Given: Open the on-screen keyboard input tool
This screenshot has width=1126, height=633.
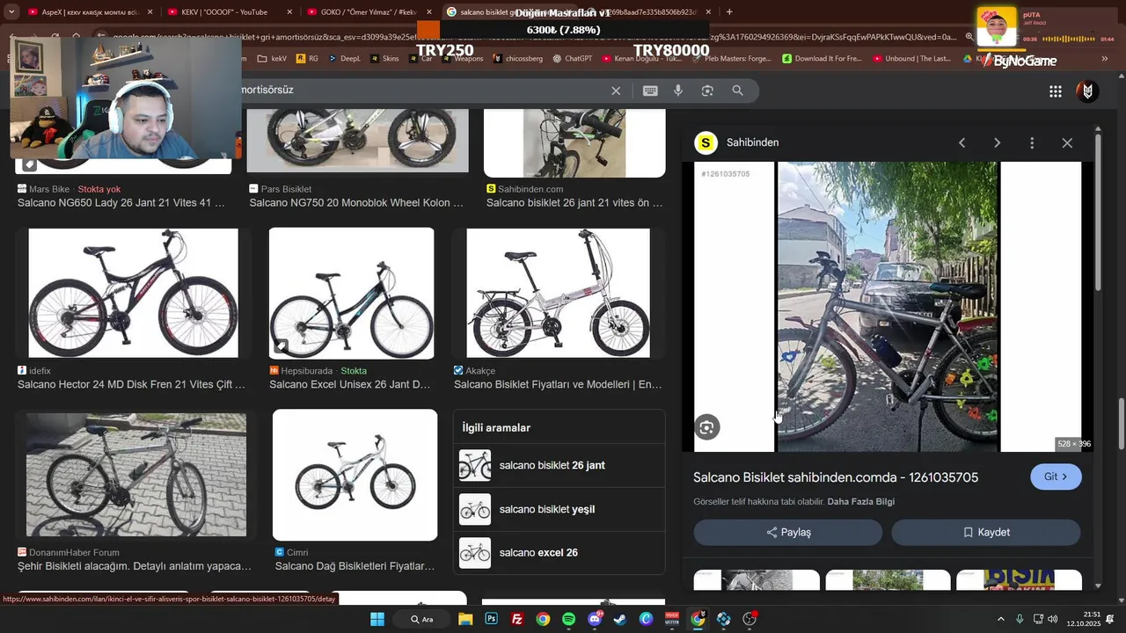Looking at the screenshot, I should click(x=650, y=91).
